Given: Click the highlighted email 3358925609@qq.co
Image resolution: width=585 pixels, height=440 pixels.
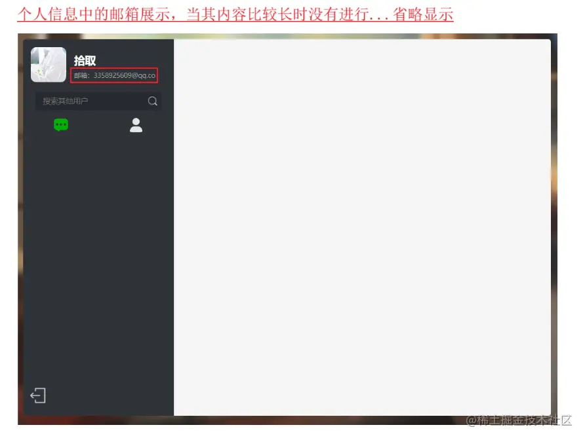Looking at the screenshot, I should 125,75.
